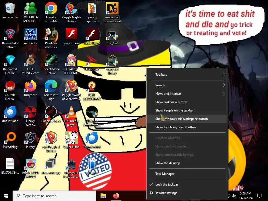Viewport: 268px width, 201px height.
Task: Click the Type here to search box
Action: tap(54, 196)
